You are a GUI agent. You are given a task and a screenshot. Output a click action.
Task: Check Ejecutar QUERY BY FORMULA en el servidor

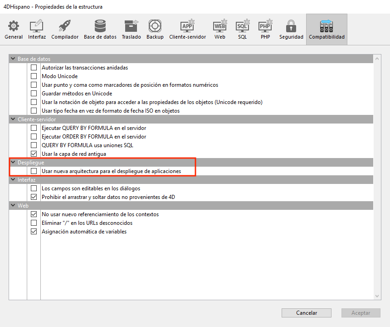pos(34,128)
